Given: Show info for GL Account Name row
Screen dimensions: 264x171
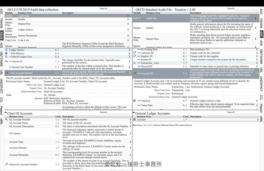Looking at the screenshot, I should [130, 123].
